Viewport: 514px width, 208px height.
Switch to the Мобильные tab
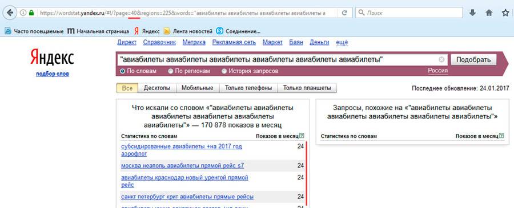click(x=198, y=88)
